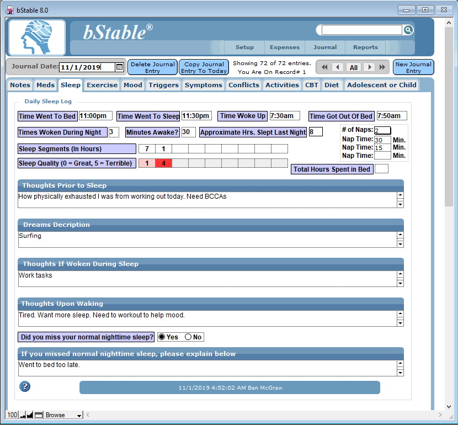Click down arrow in Thoughts Prior to Sleep
Viewport: 458px width, 425px height.
401,204
